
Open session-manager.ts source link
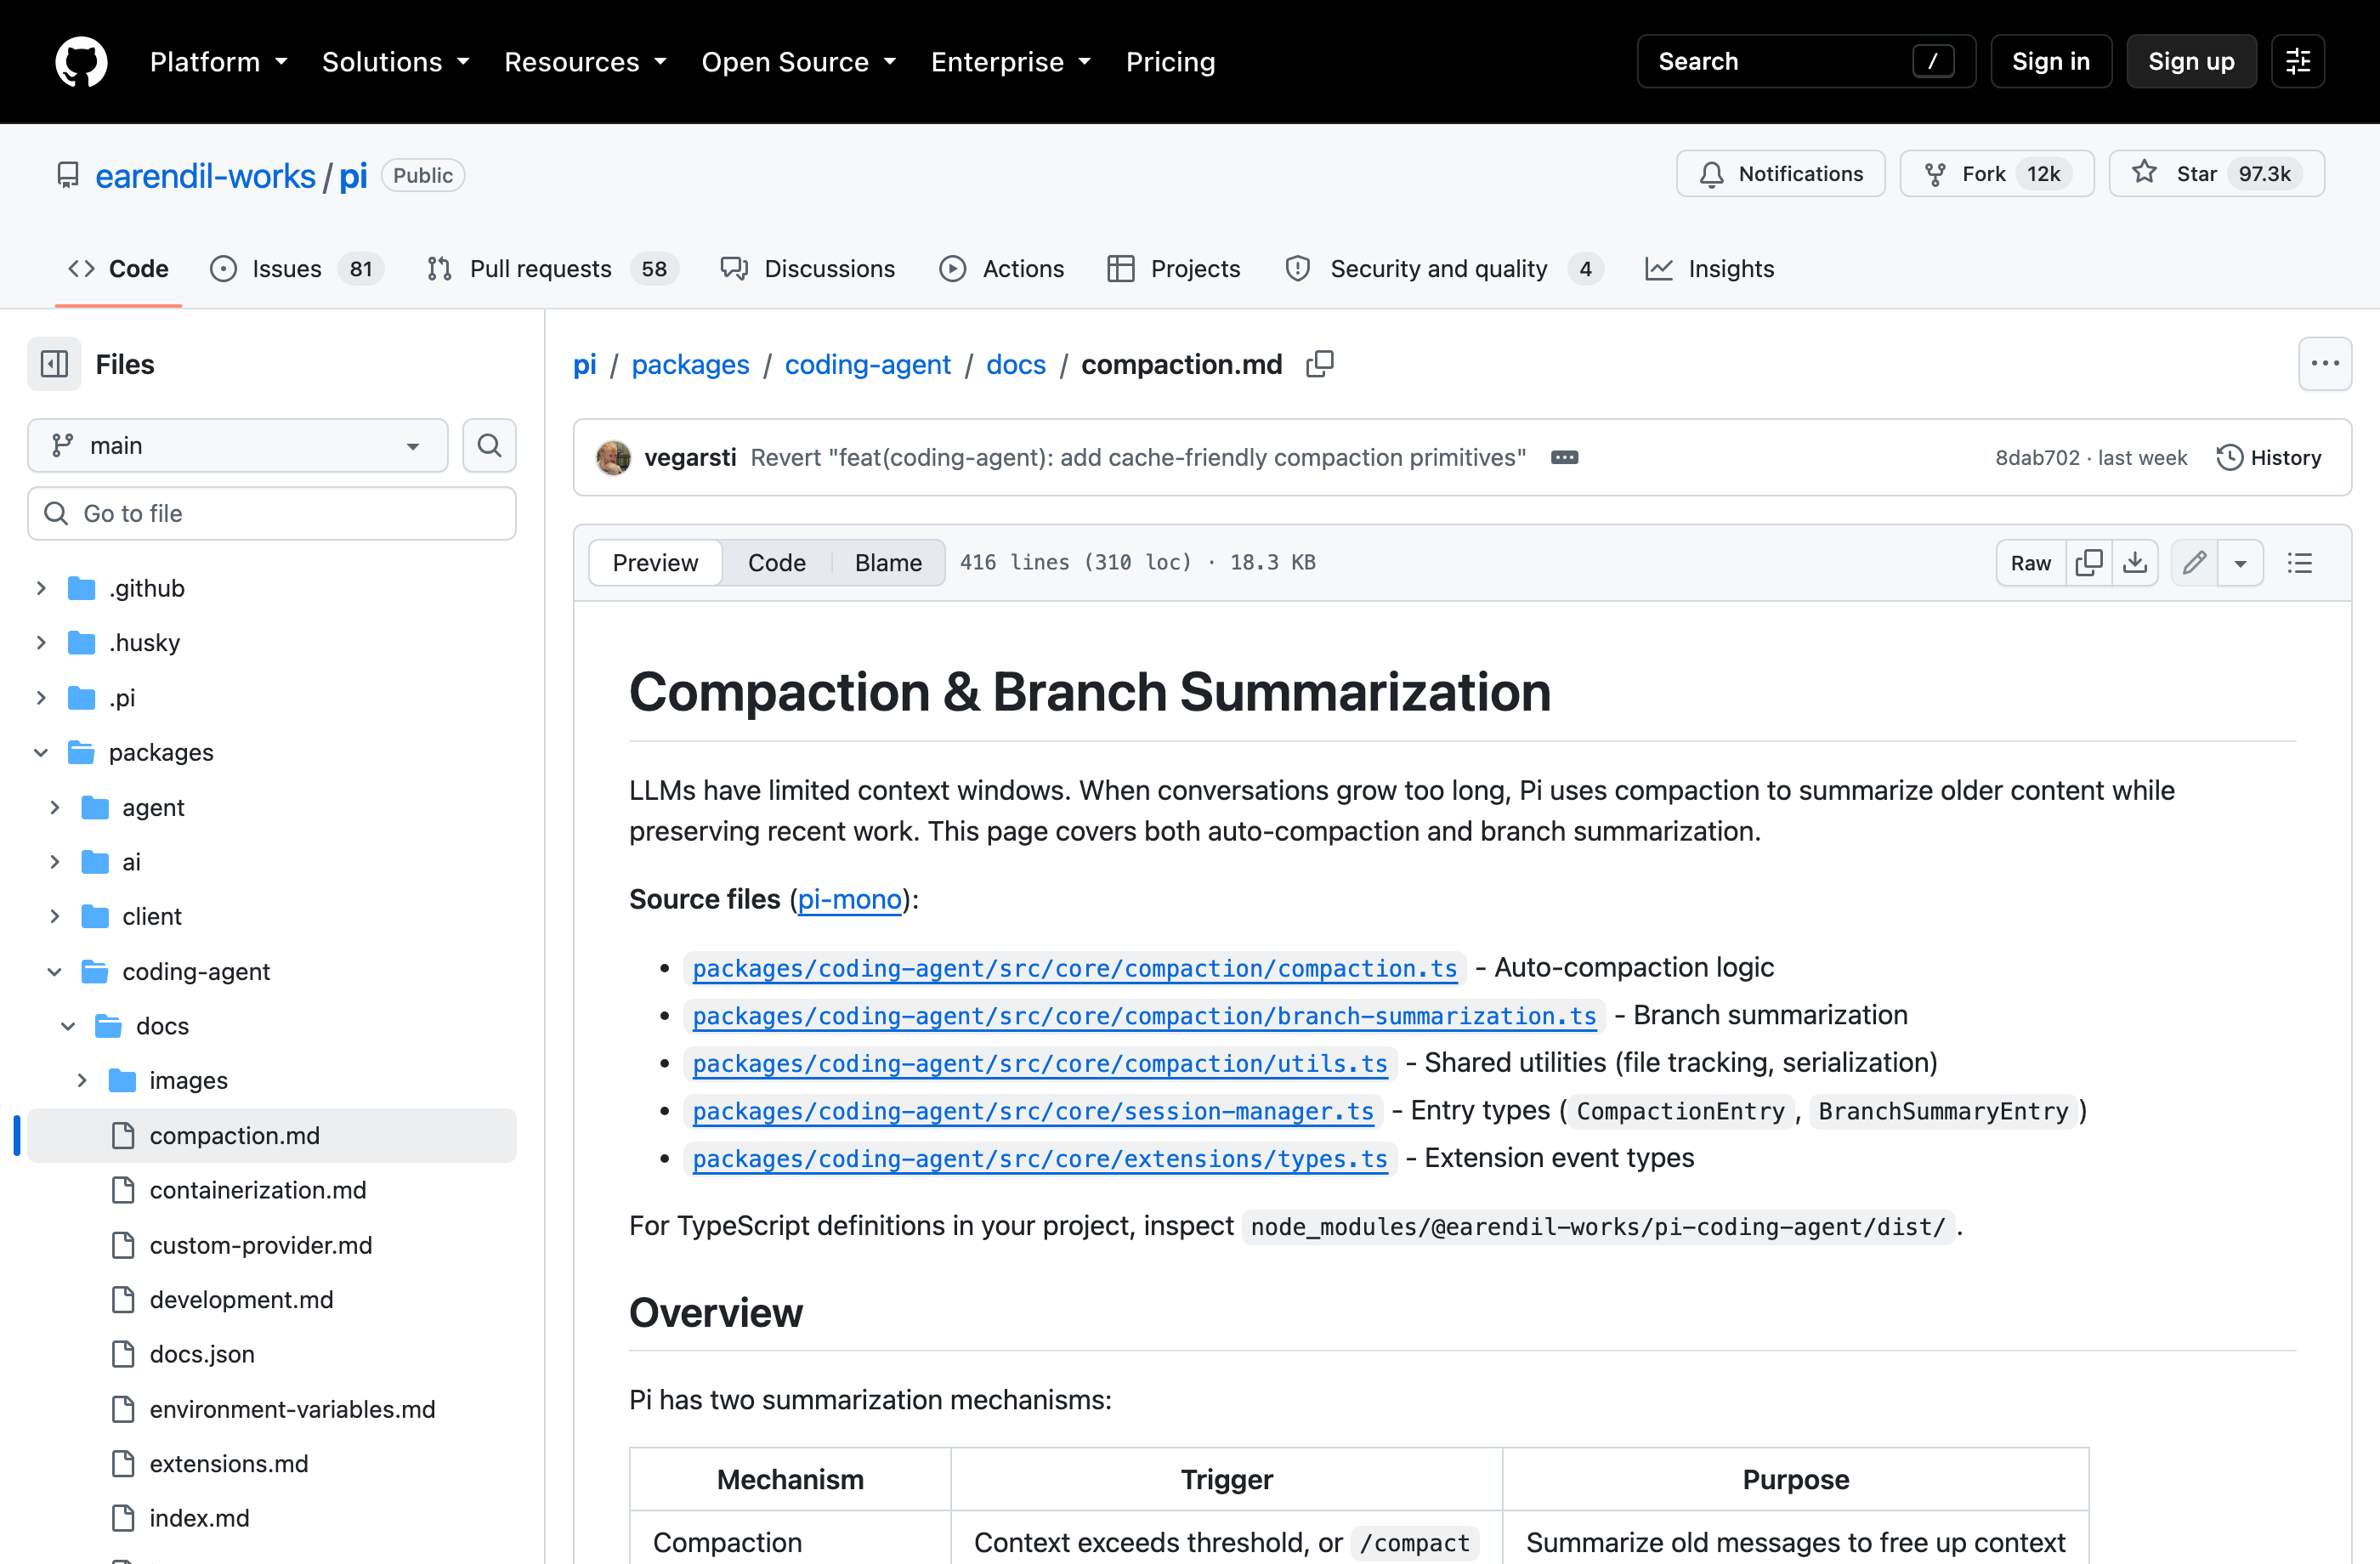coord(1033,1111)
